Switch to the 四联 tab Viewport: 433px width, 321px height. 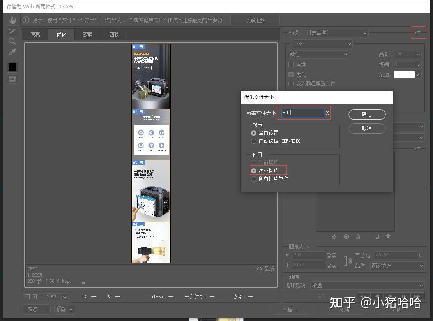(x=114, y=35)
